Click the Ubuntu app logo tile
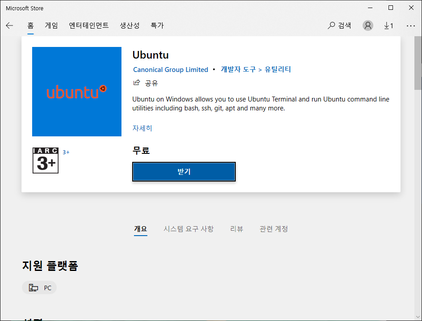 pos(77,92)
